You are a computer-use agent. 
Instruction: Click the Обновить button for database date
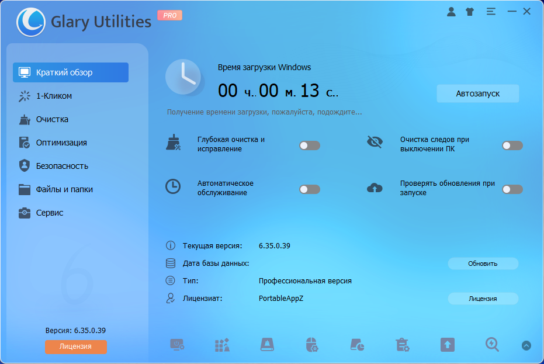tap(483, 264)
